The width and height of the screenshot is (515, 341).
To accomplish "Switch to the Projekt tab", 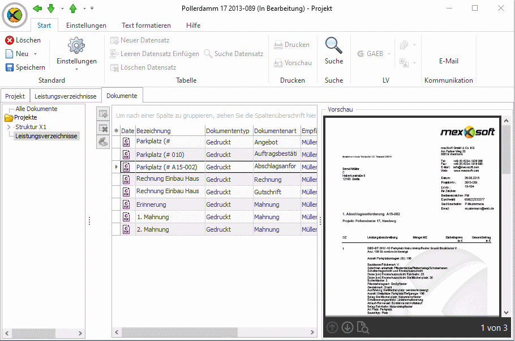I will tap(15, 96).
